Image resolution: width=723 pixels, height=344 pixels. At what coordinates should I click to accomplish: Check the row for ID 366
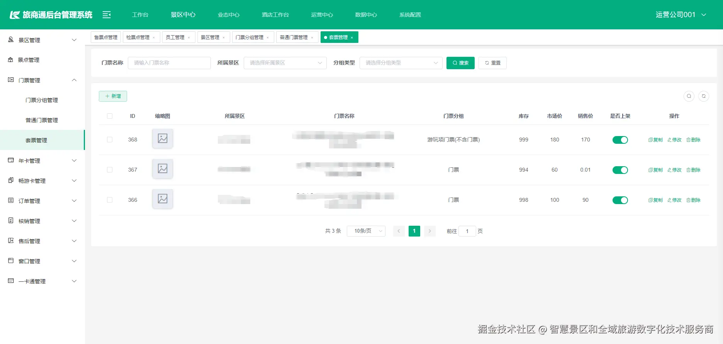[x=110, y=200]
